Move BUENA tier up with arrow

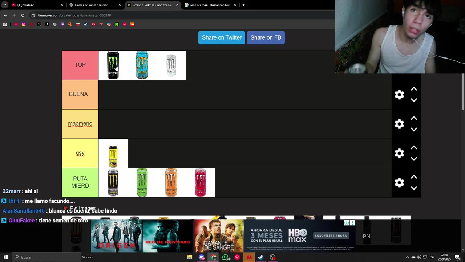click(x=414, y=89)
